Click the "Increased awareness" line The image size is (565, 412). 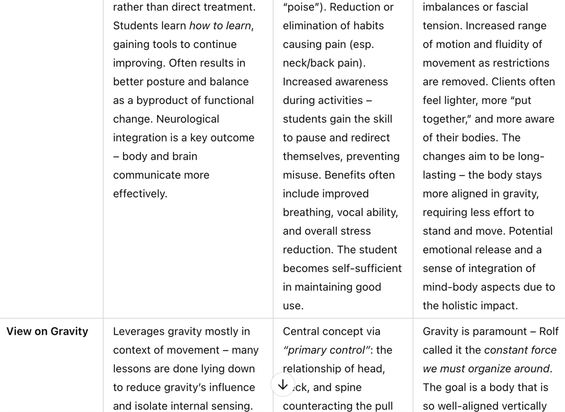click(x=335, y=81)
